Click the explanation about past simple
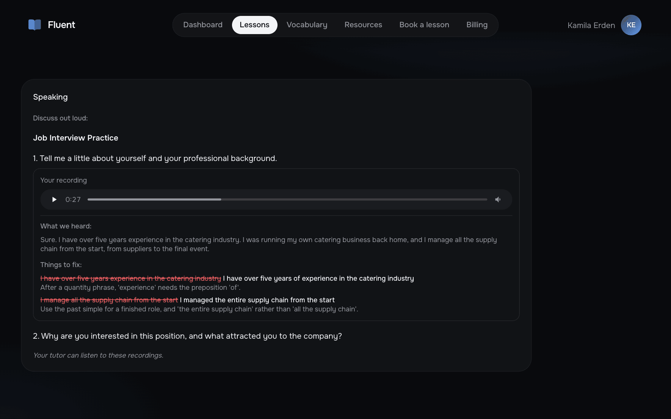671x419 pixels. tap(199, 309)
